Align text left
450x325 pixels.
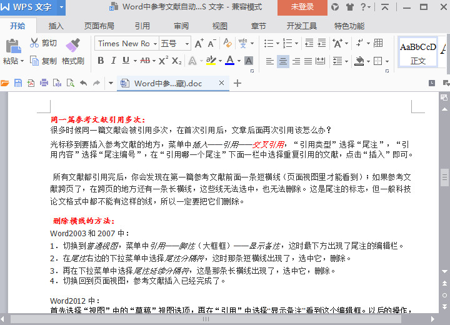coord(269,61)
